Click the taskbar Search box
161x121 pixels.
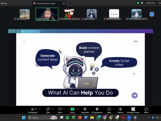point(42,118)
